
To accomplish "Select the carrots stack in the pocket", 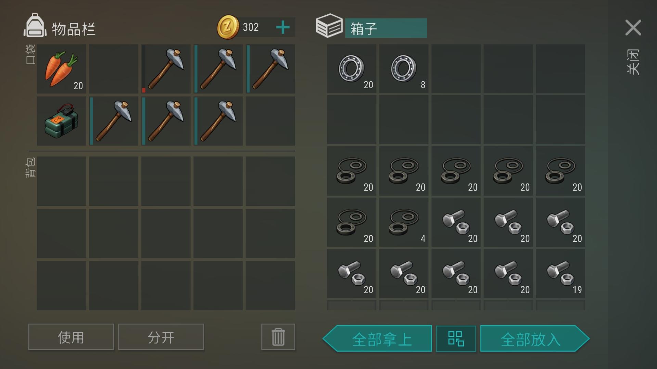I will tap(62, 69).
